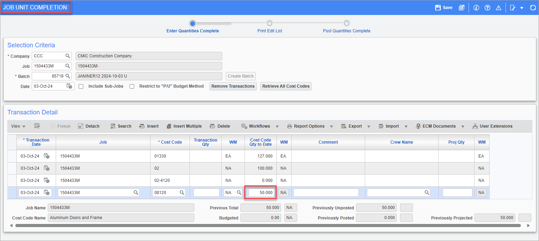The height and width of the screenshot is (241, 539).
Task: Open calendar for the 02-4120 row transaction date
Action: point(47,180)
